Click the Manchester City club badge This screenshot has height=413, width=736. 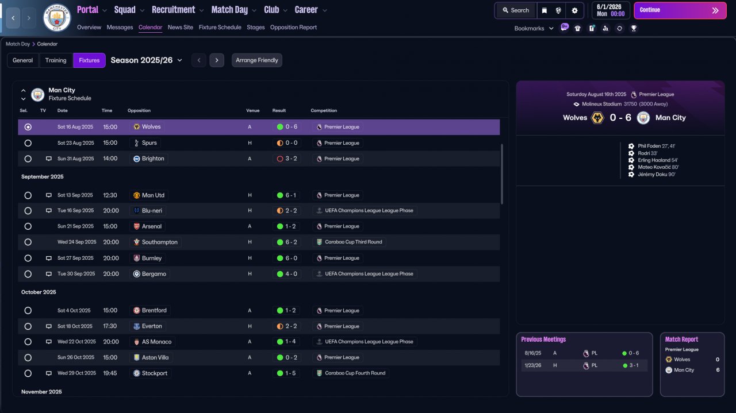click(57, 18)
